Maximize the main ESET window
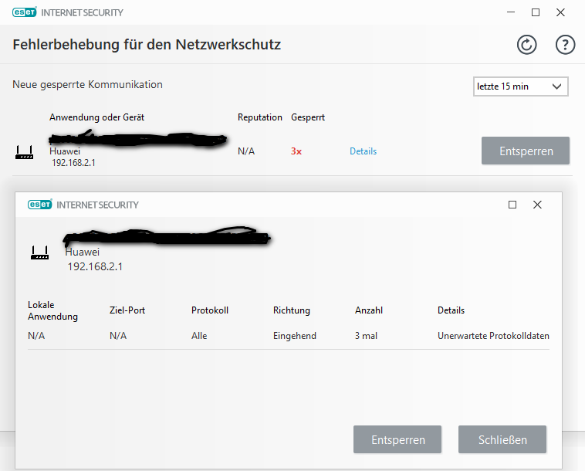 (x=536, y=12)
